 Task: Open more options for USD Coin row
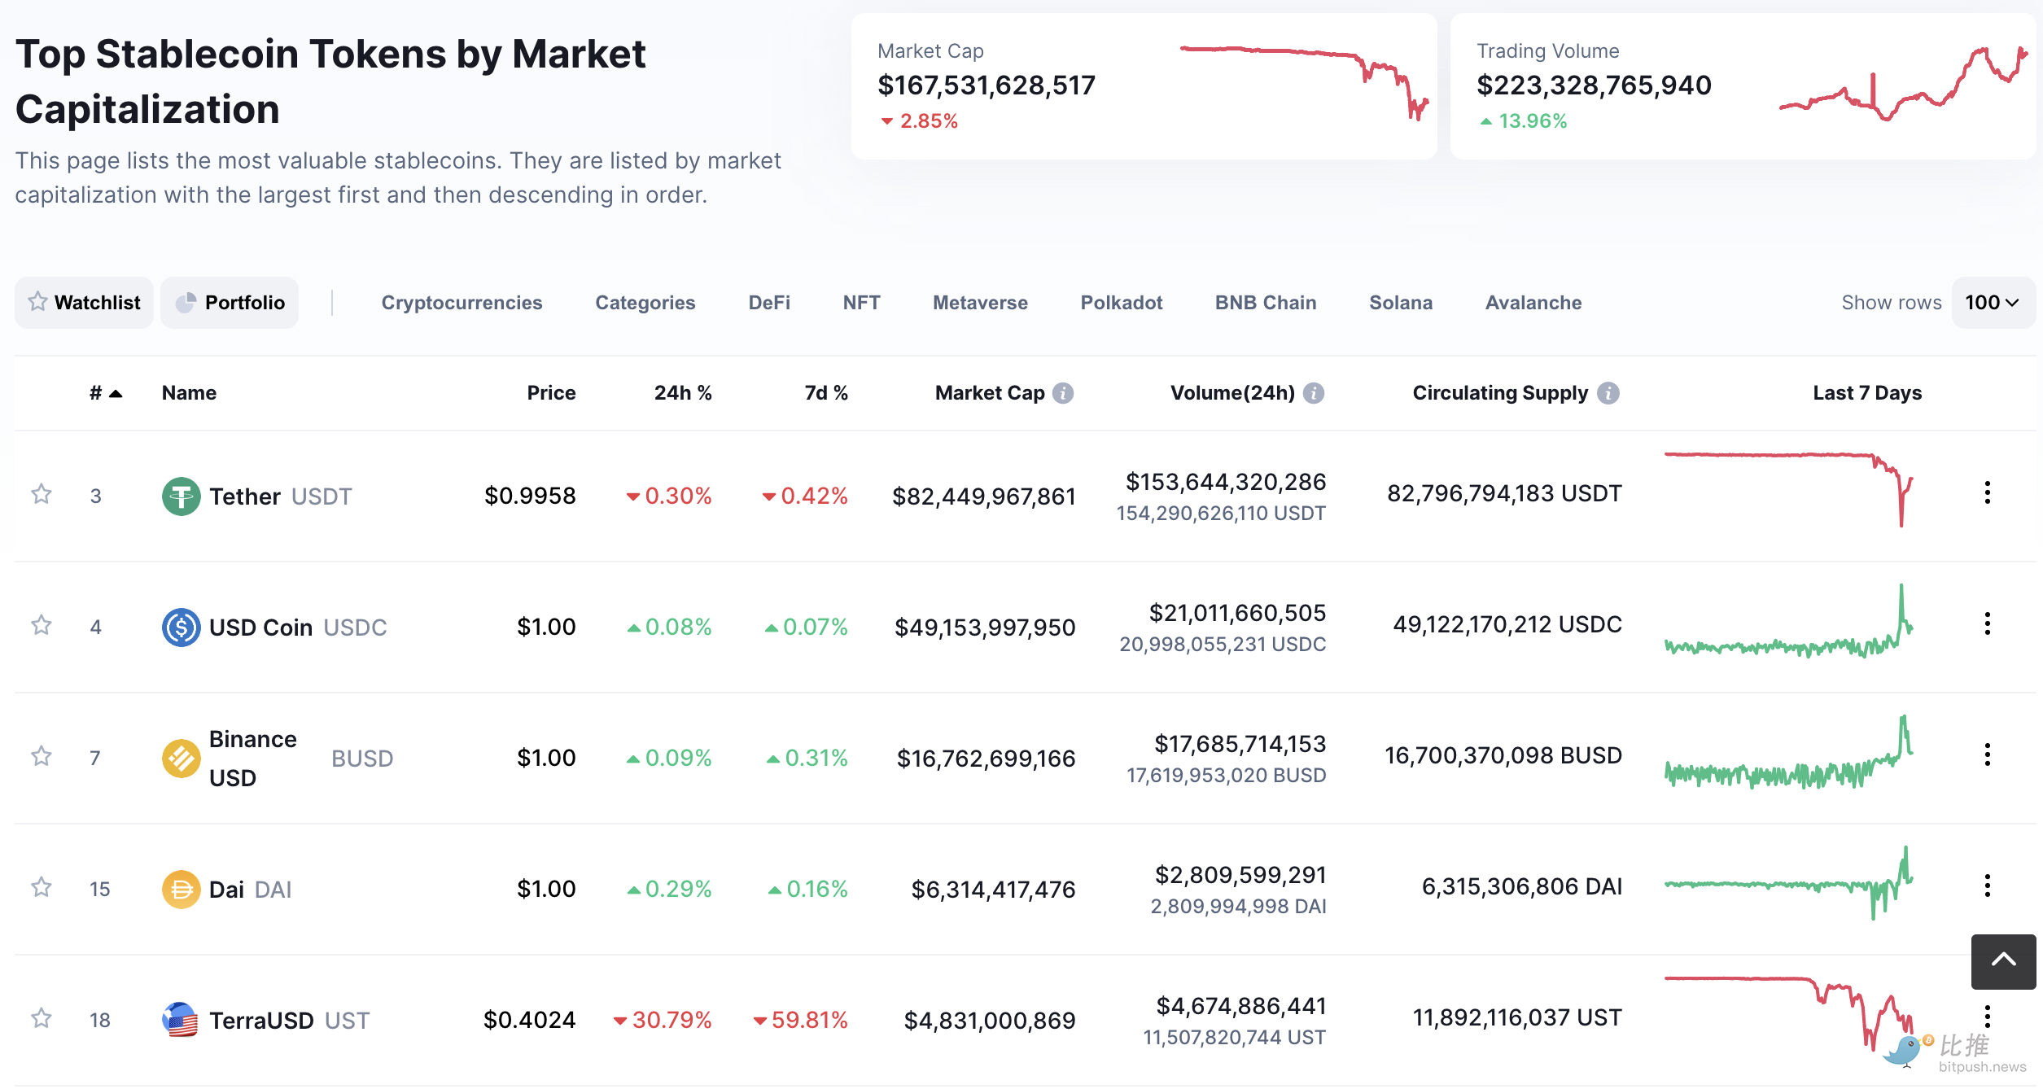pyautogui.click(x=1987, y=623)
